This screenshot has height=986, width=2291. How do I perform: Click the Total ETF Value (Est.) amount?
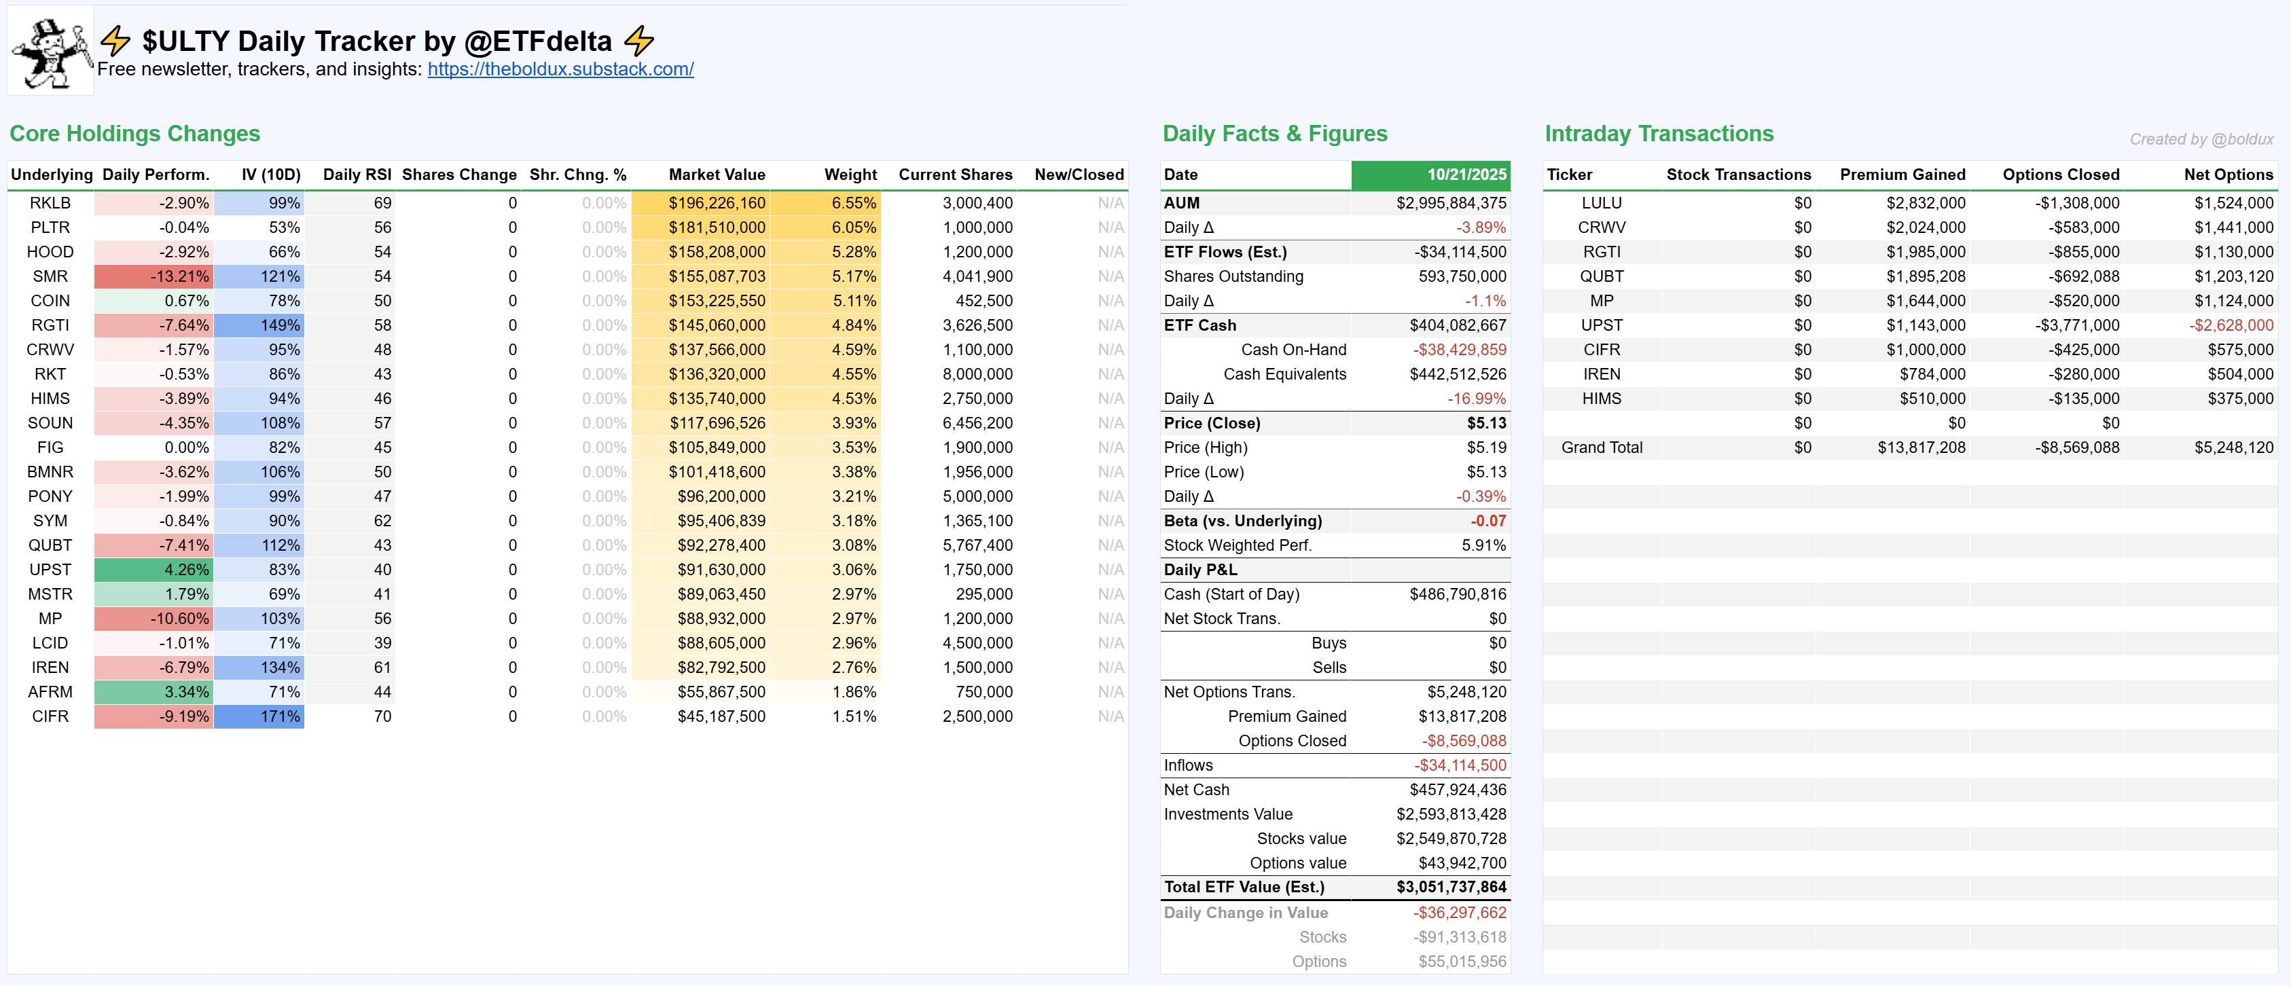coord(1451,888)
